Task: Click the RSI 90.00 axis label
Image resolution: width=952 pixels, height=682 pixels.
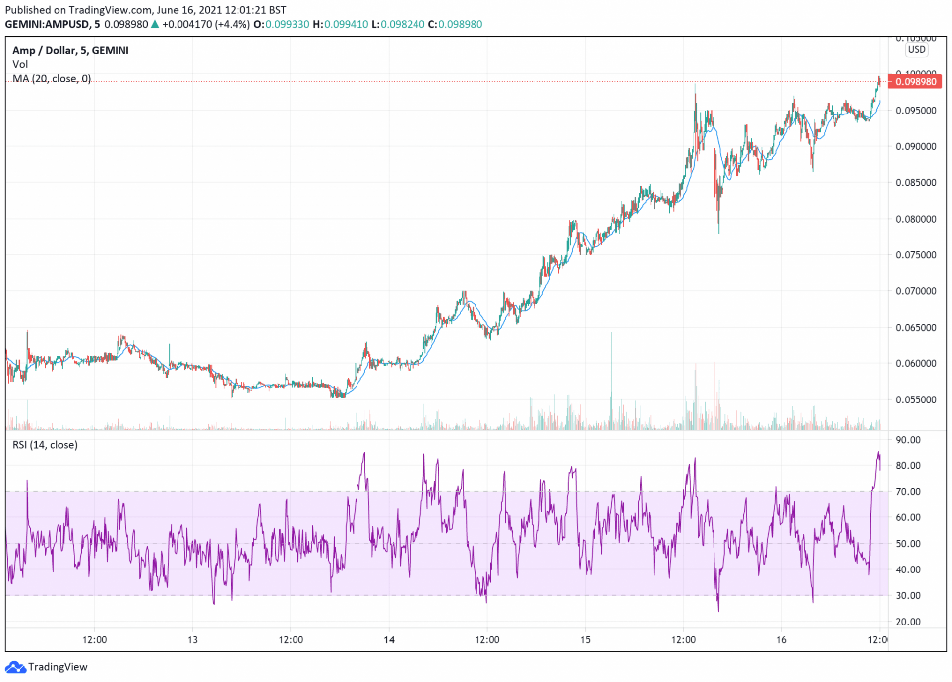Action: click(x=908, y=440)
